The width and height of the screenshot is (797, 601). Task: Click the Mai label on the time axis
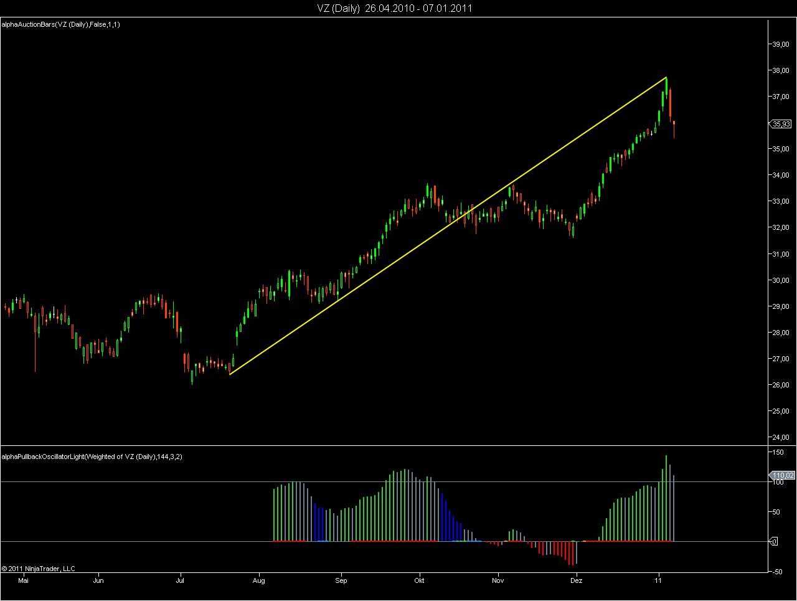pos(24,580)
